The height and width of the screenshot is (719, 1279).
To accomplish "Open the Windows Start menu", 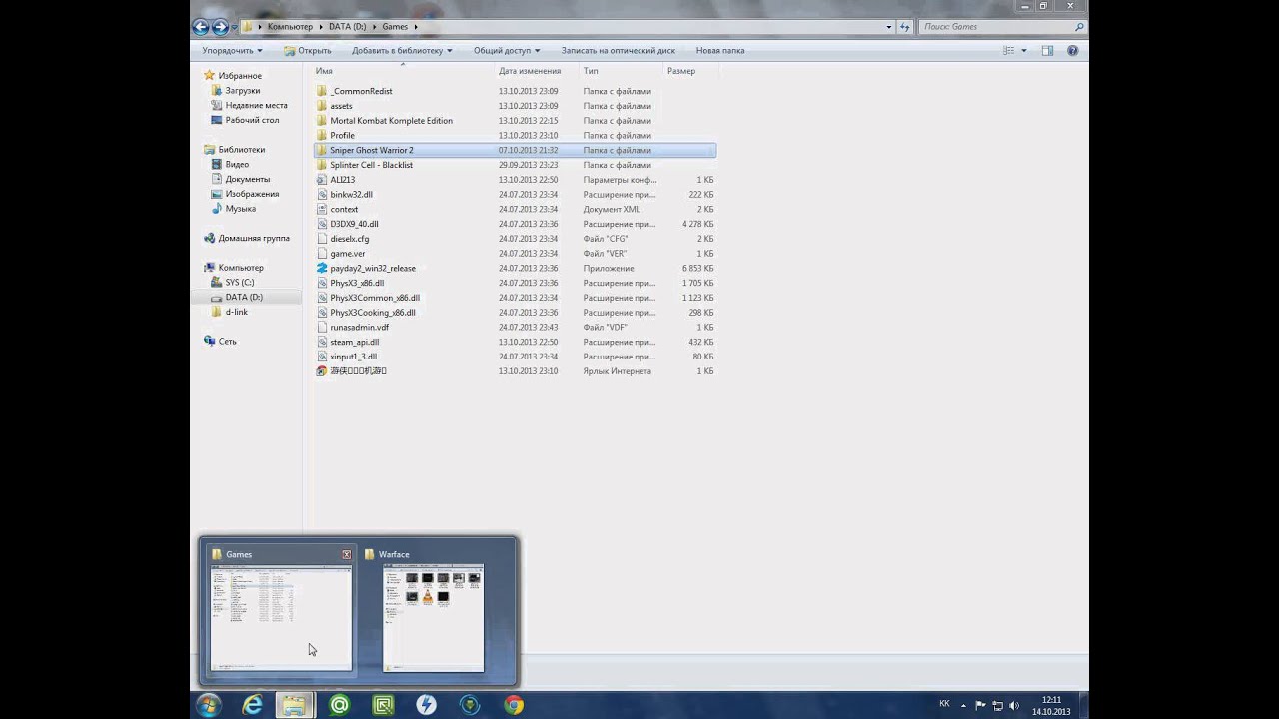I will coord(209,705).
